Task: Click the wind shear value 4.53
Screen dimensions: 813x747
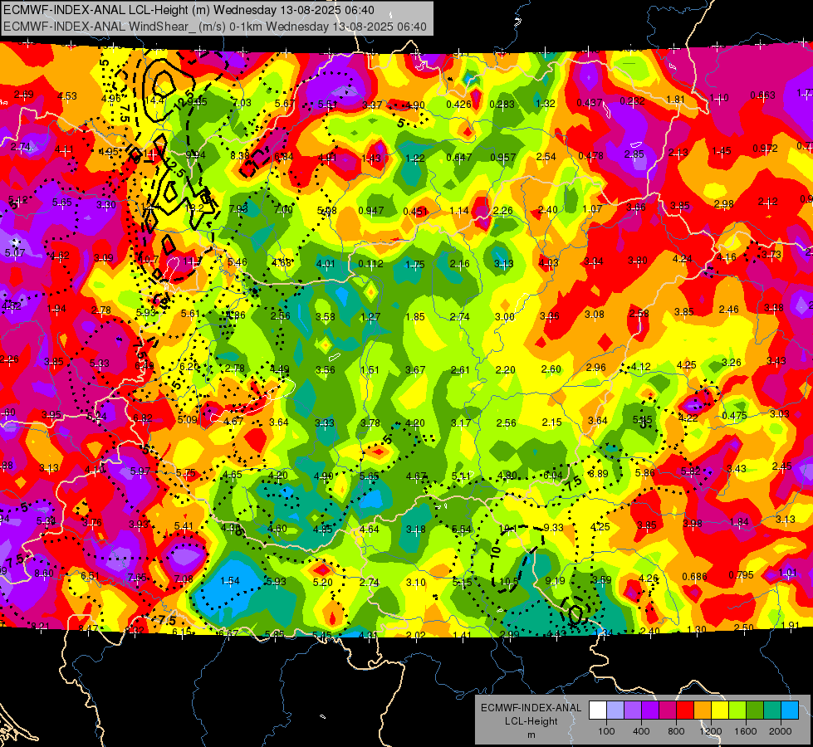Action: tap(67, 96)
